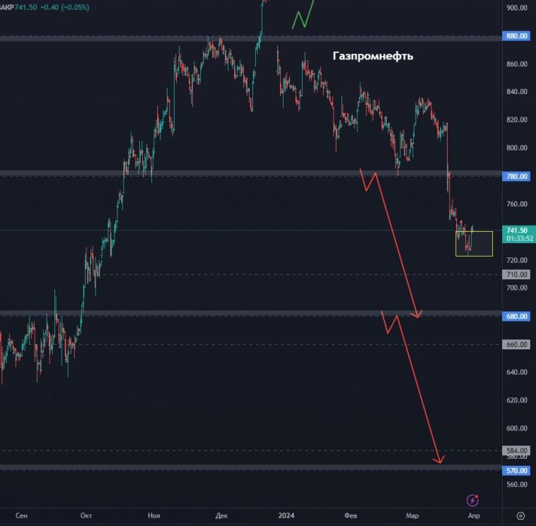Click the Фев month on time axis
This screenshot has height=526, width=536.
point(351,515)
